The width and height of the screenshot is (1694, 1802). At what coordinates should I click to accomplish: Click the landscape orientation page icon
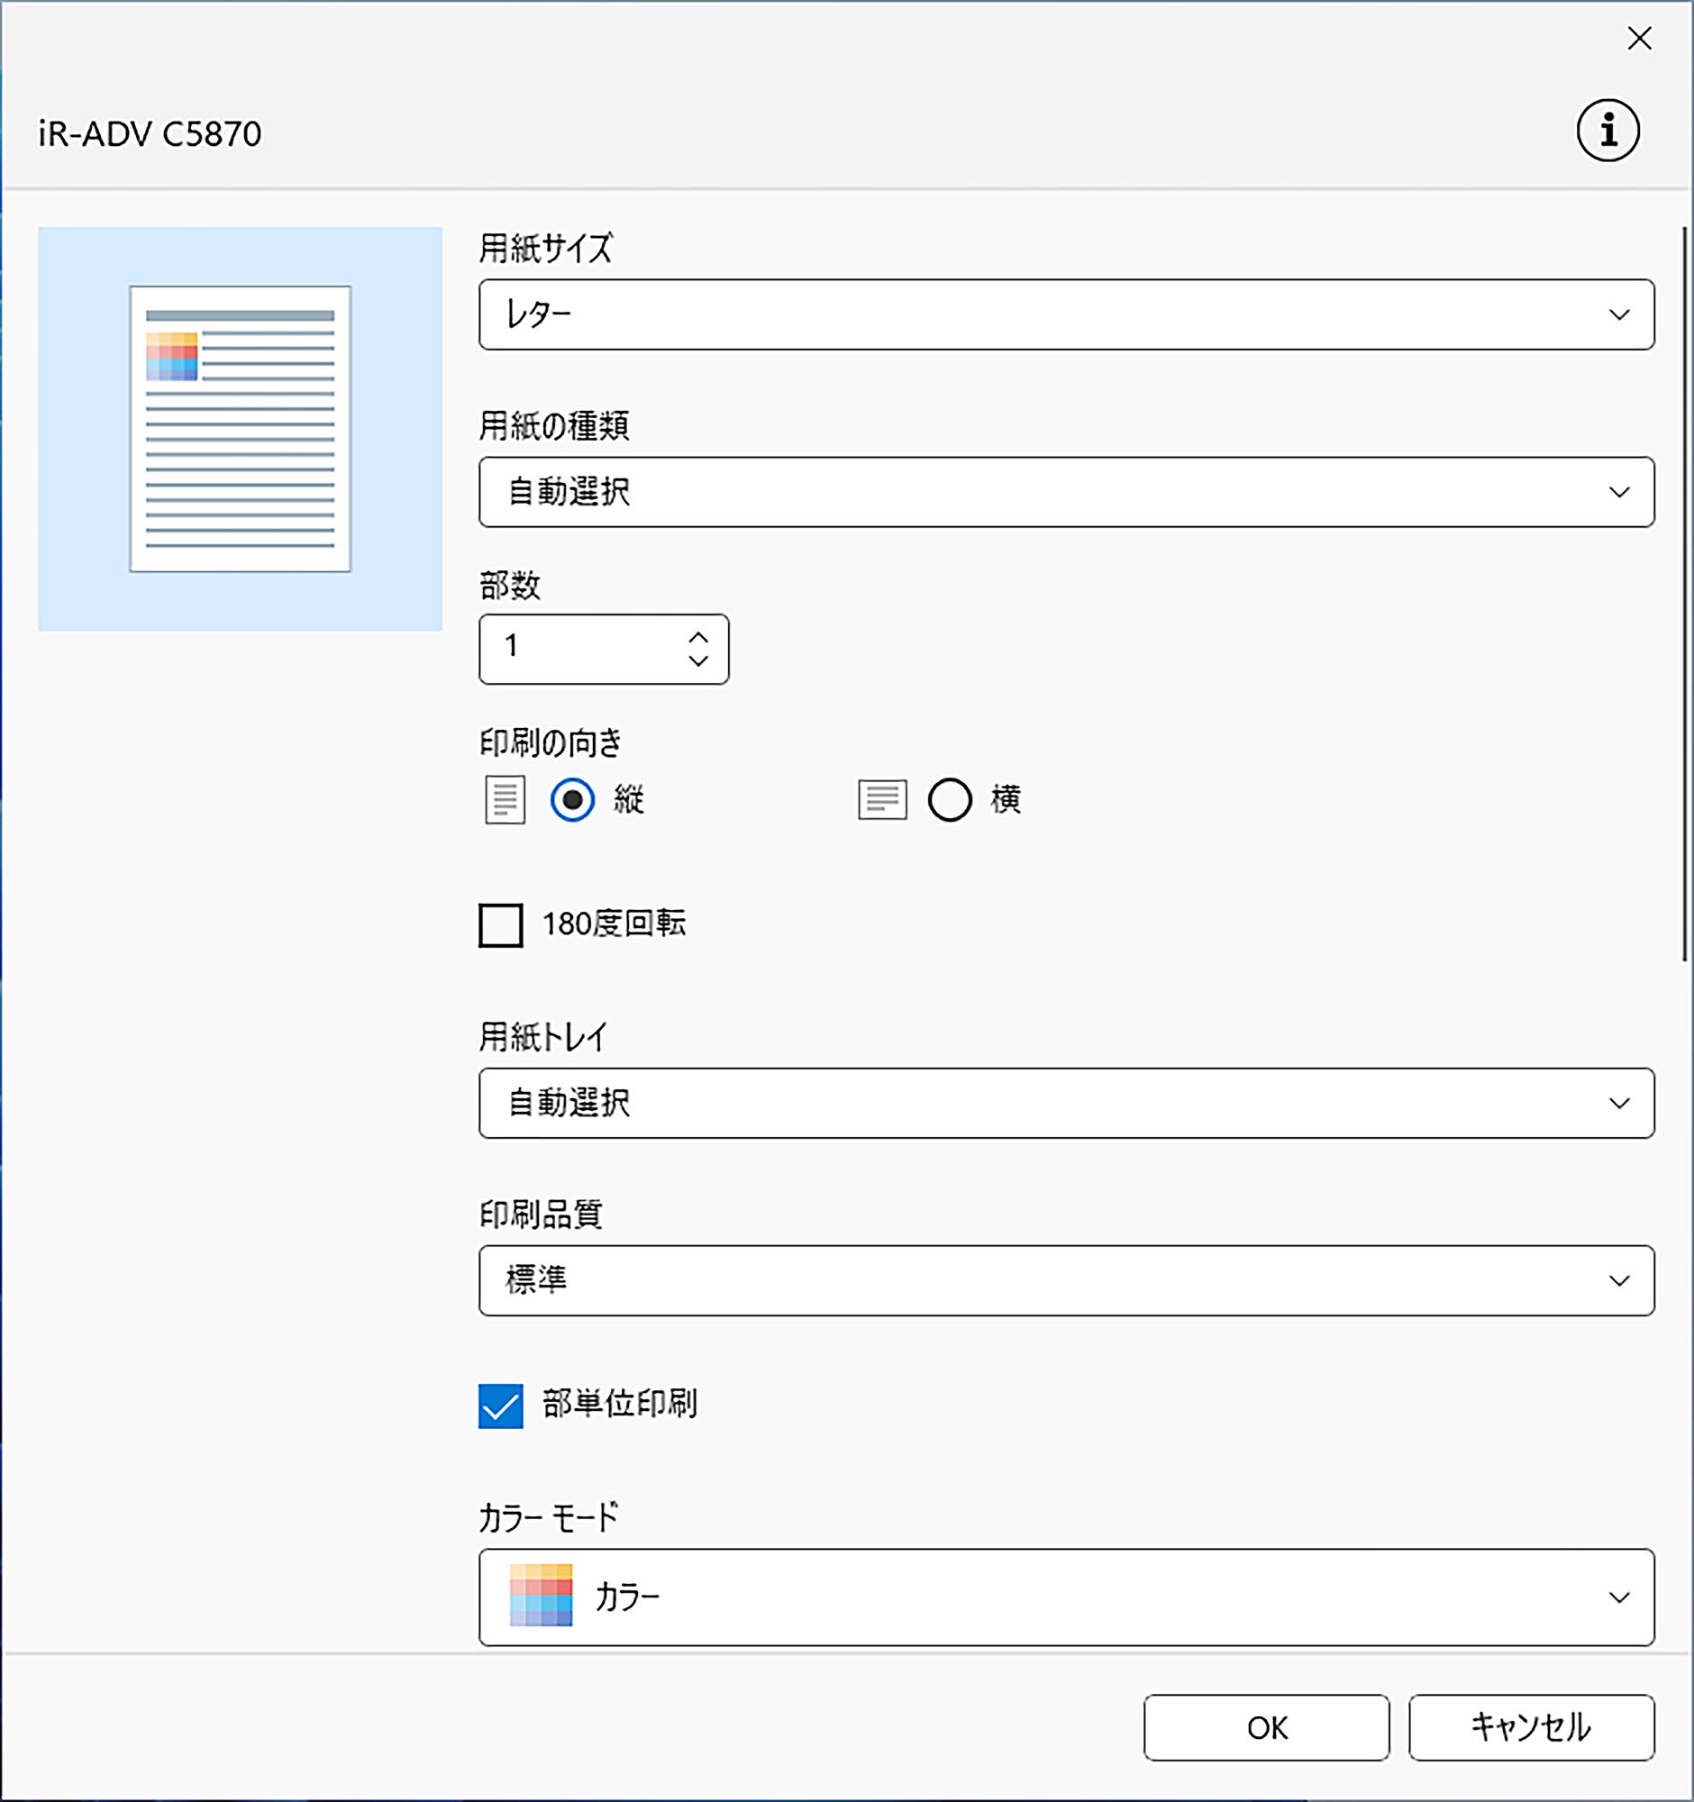point(882,799)
